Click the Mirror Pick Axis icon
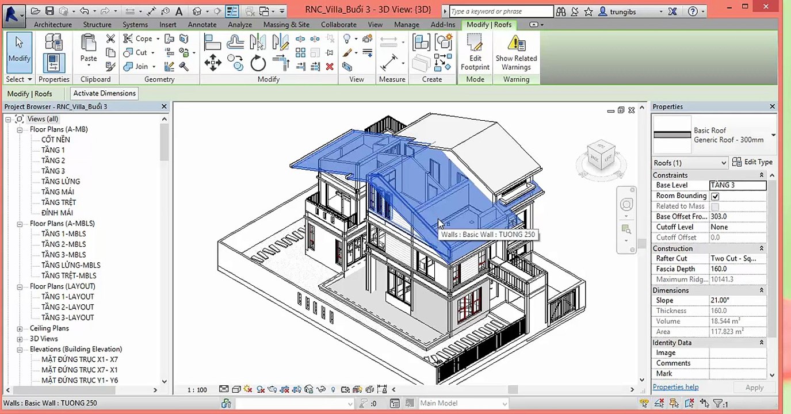This screenshot has width=791, height=414. point(258,41)
